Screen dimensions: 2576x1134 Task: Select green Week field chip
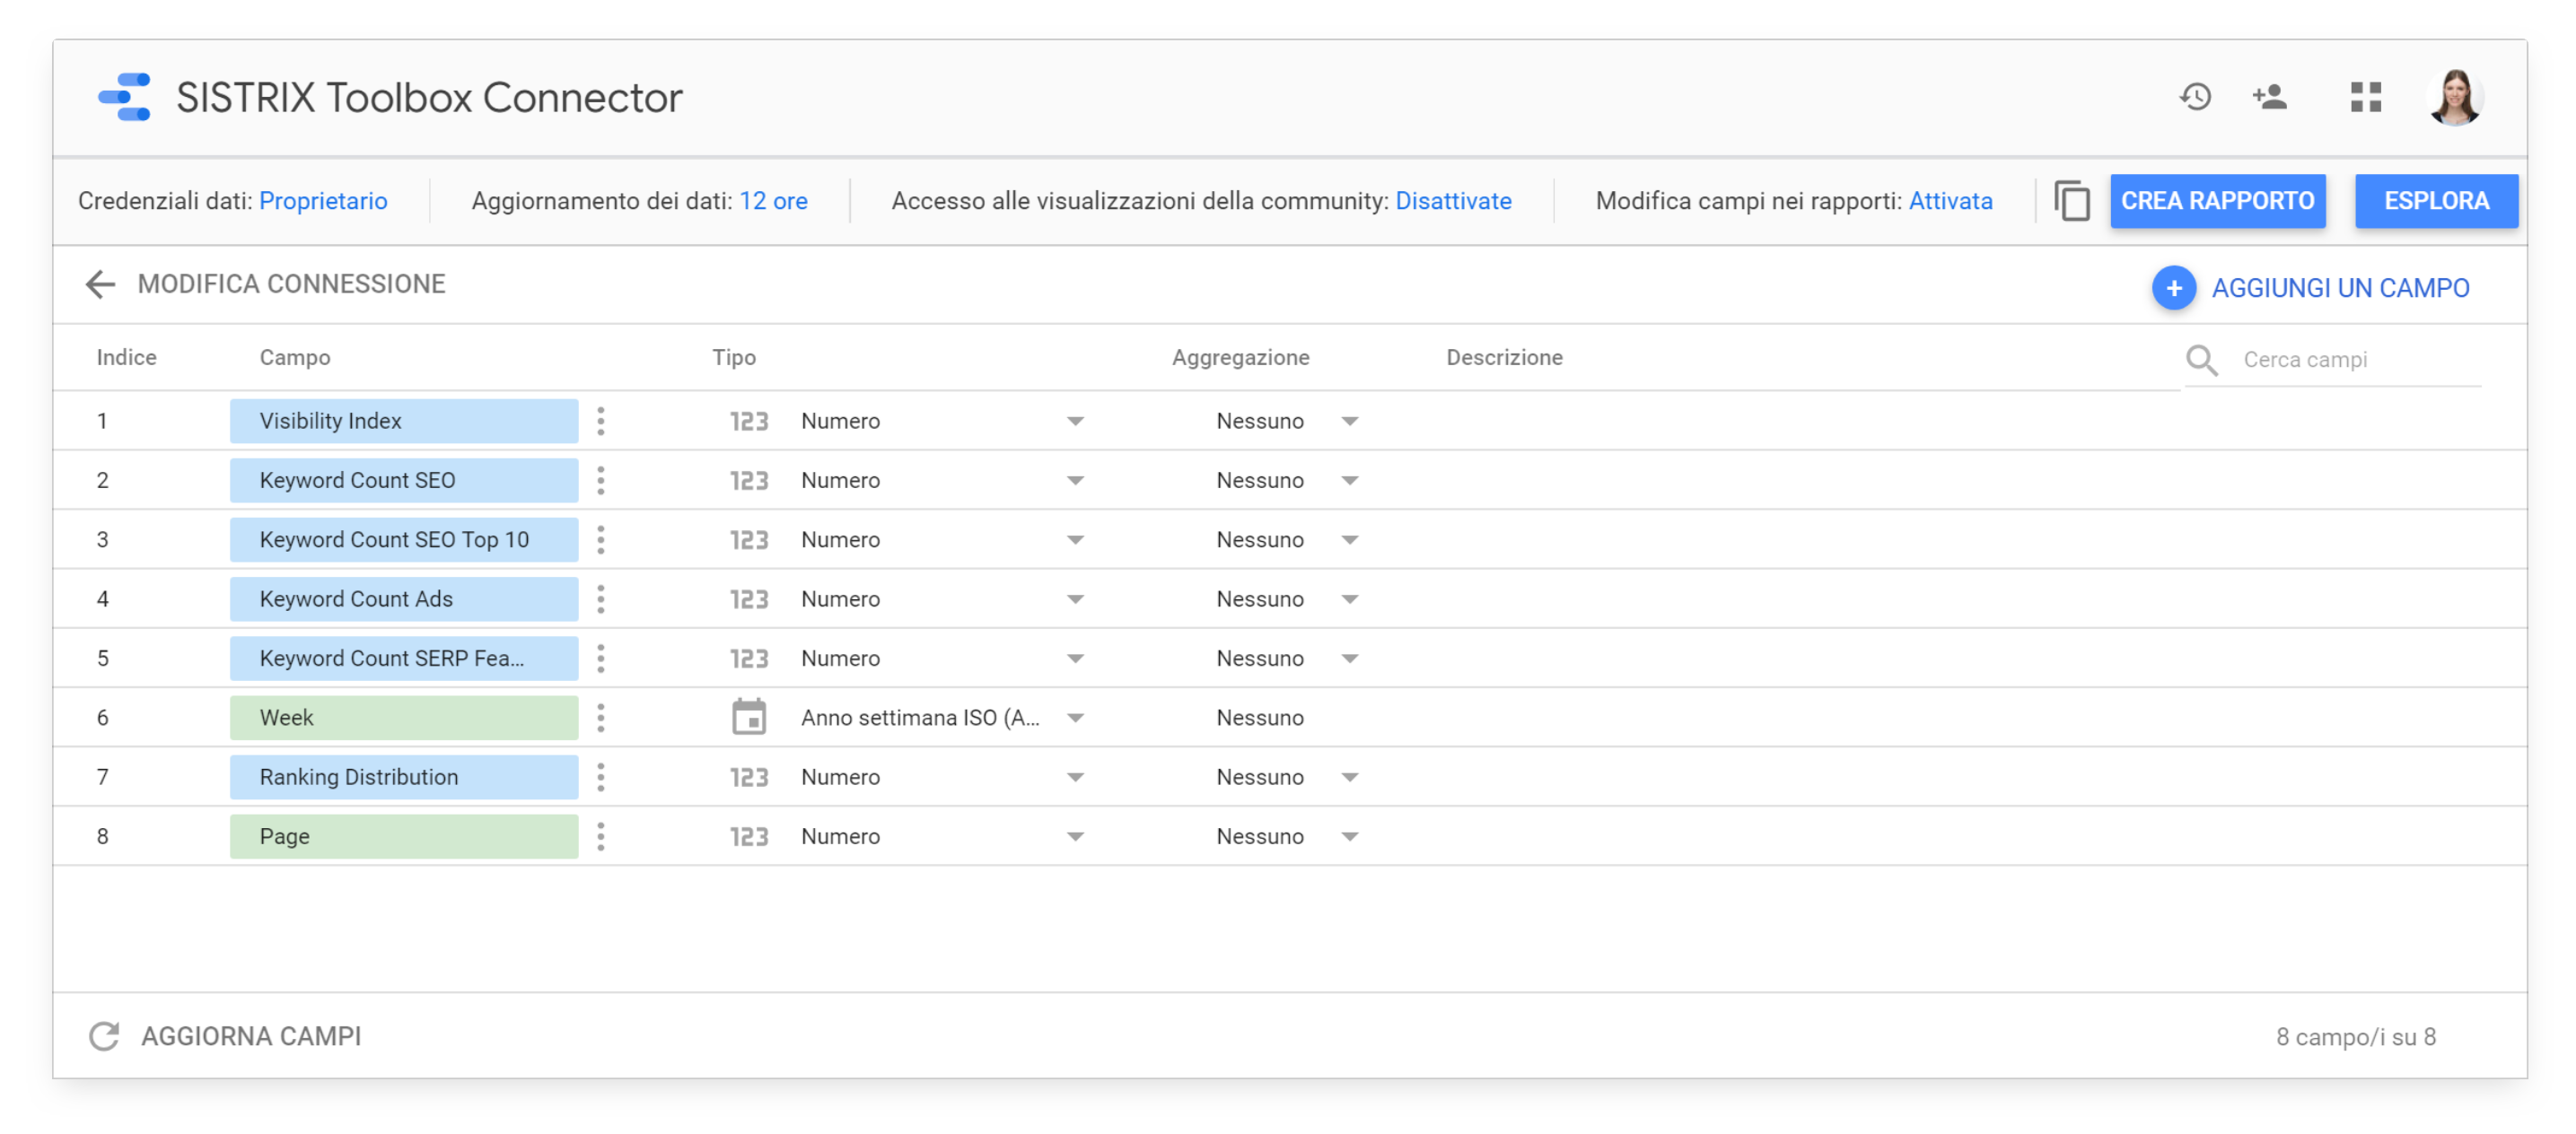404,718
